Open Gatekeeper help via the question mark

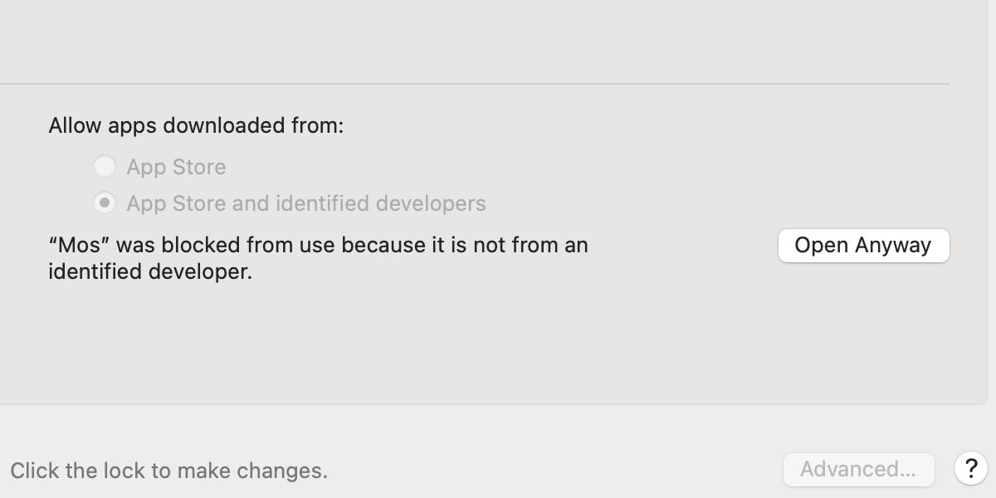(x=972, y=470)
